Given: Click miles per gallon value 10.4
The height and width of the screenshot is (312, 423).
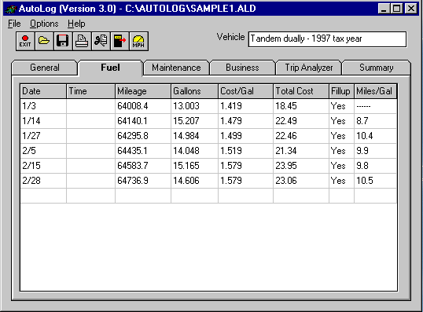Looking at the screenshot, I should pos(376,136).
